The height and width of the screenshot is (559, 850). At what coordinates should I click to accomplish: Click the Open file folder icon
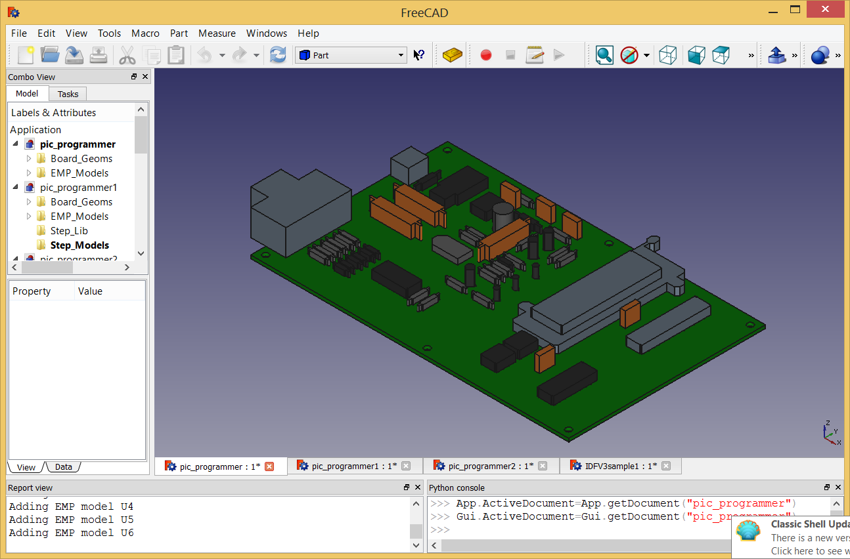pyautogui.click(x=50, y=55)
